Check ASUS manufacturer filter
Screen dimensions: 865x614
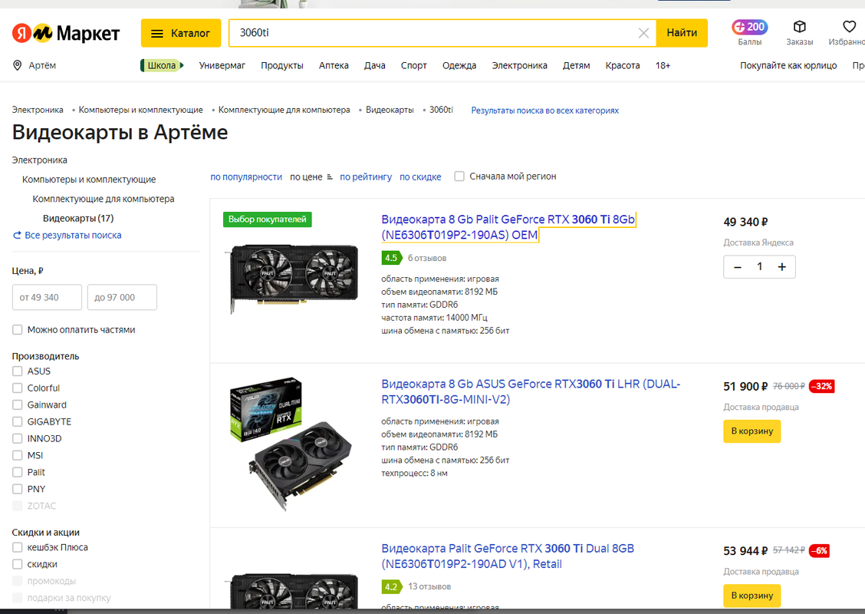tap(18, 371)
